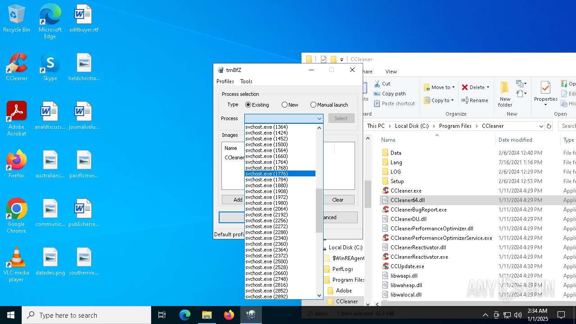Select the New process type radio

click(290, 105)
